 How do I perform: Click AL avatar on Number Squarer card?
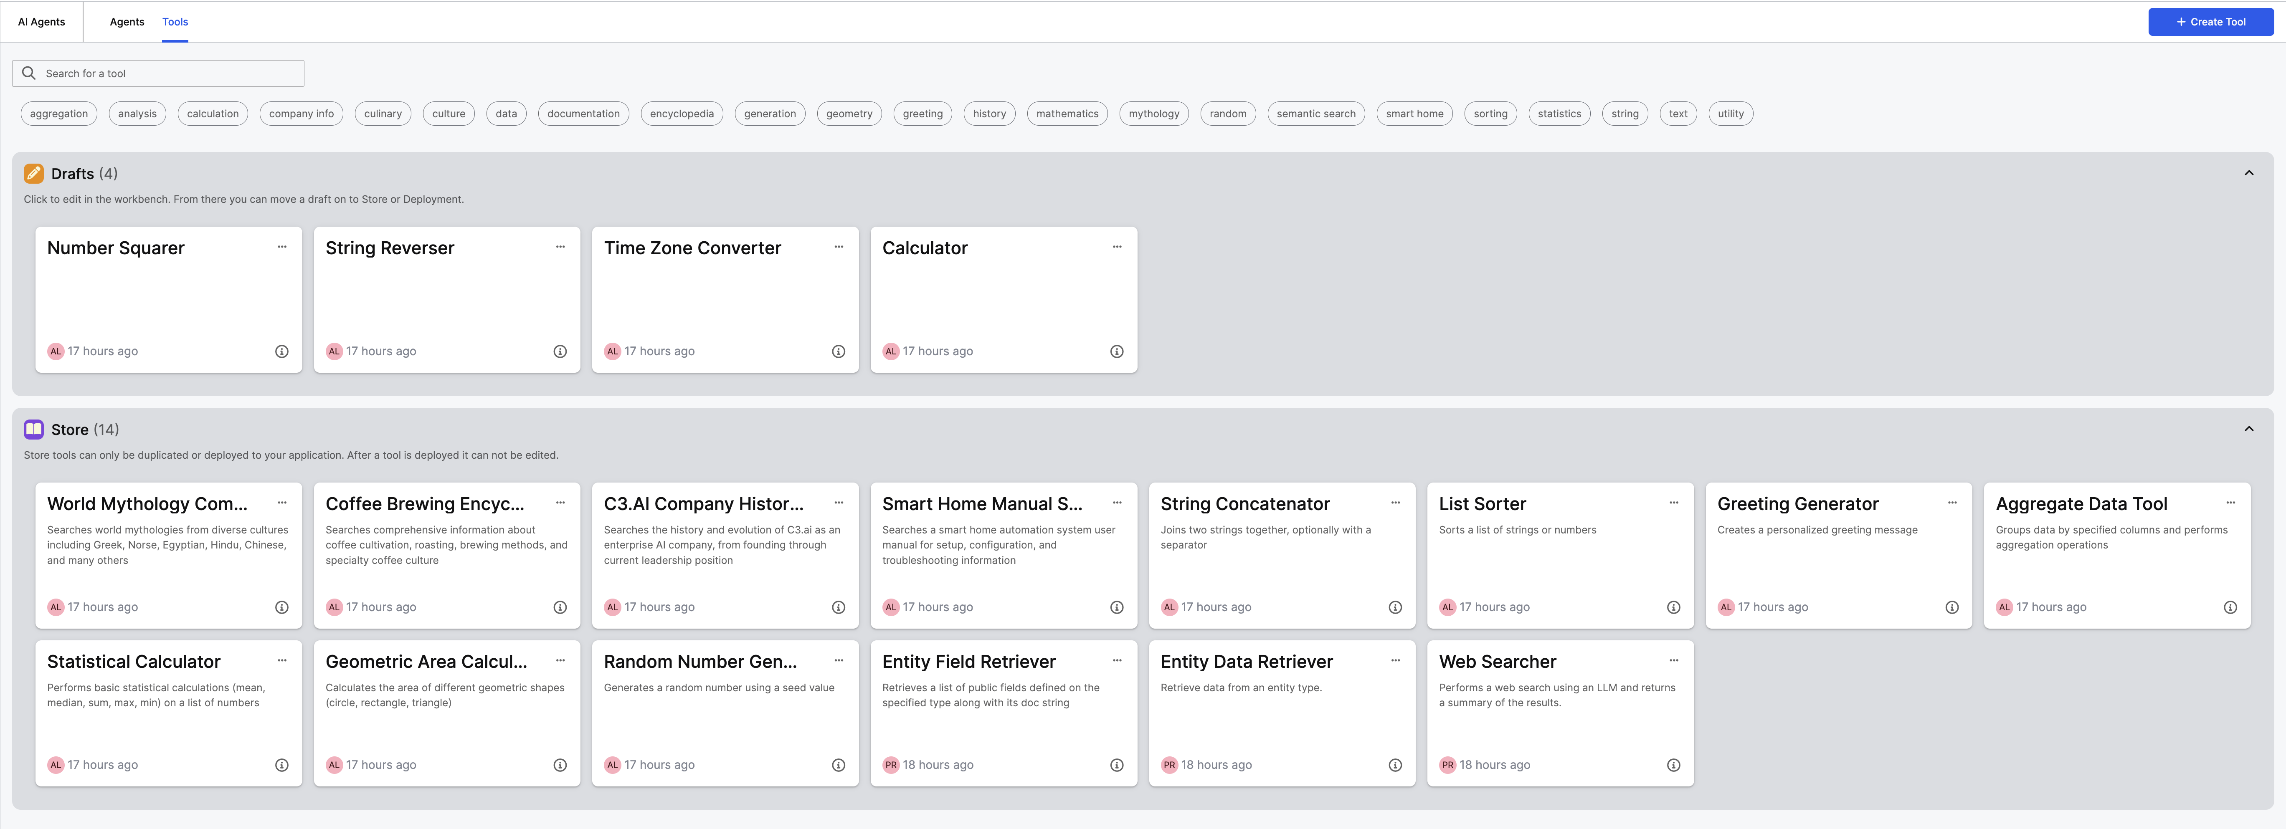pyautogui.click(x=56, y=351)
